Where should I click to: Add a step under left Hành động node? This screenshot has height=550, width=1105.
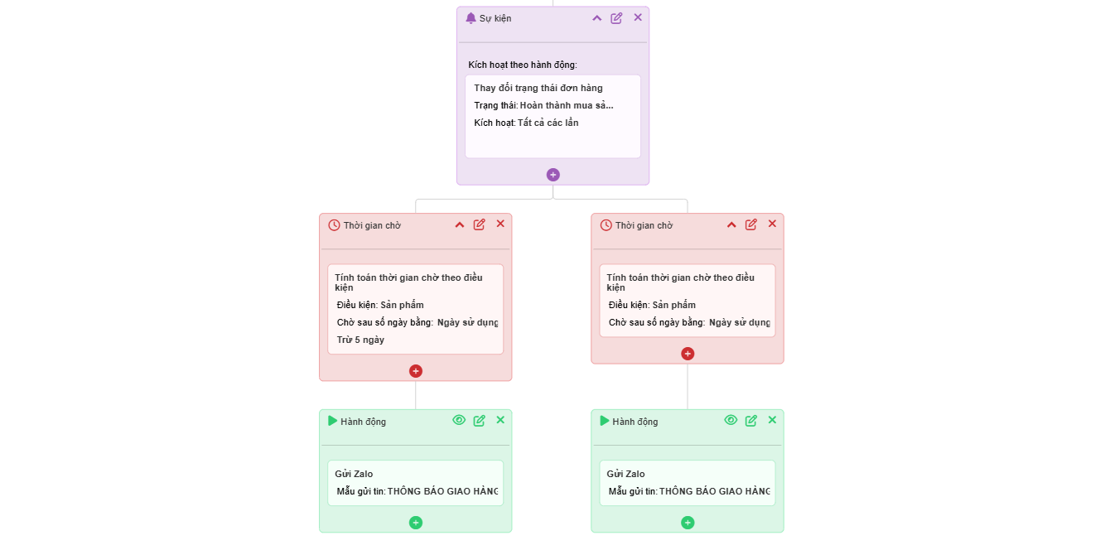416,523
